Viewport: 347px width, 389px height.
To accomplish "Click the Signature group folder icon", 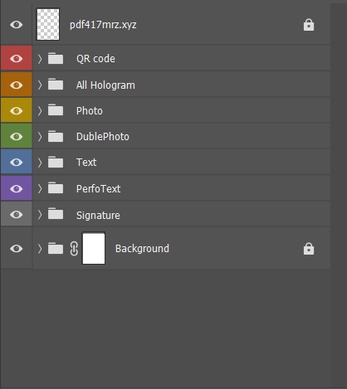I will coord(56,214).
